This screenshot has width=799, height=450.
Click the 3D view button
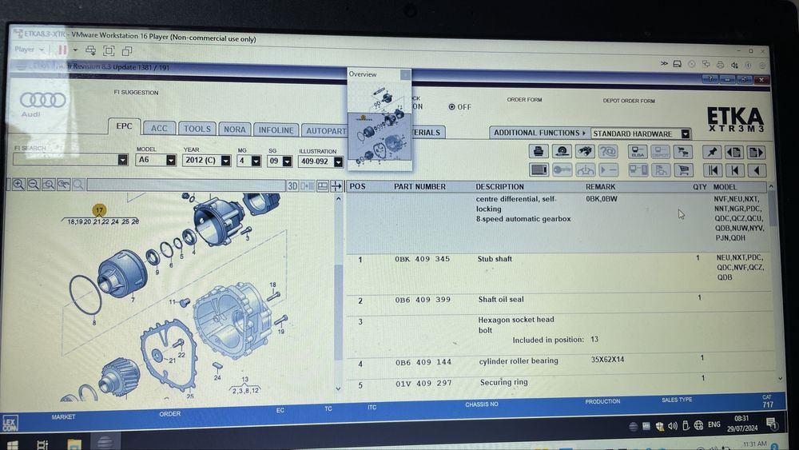point(292,186)
